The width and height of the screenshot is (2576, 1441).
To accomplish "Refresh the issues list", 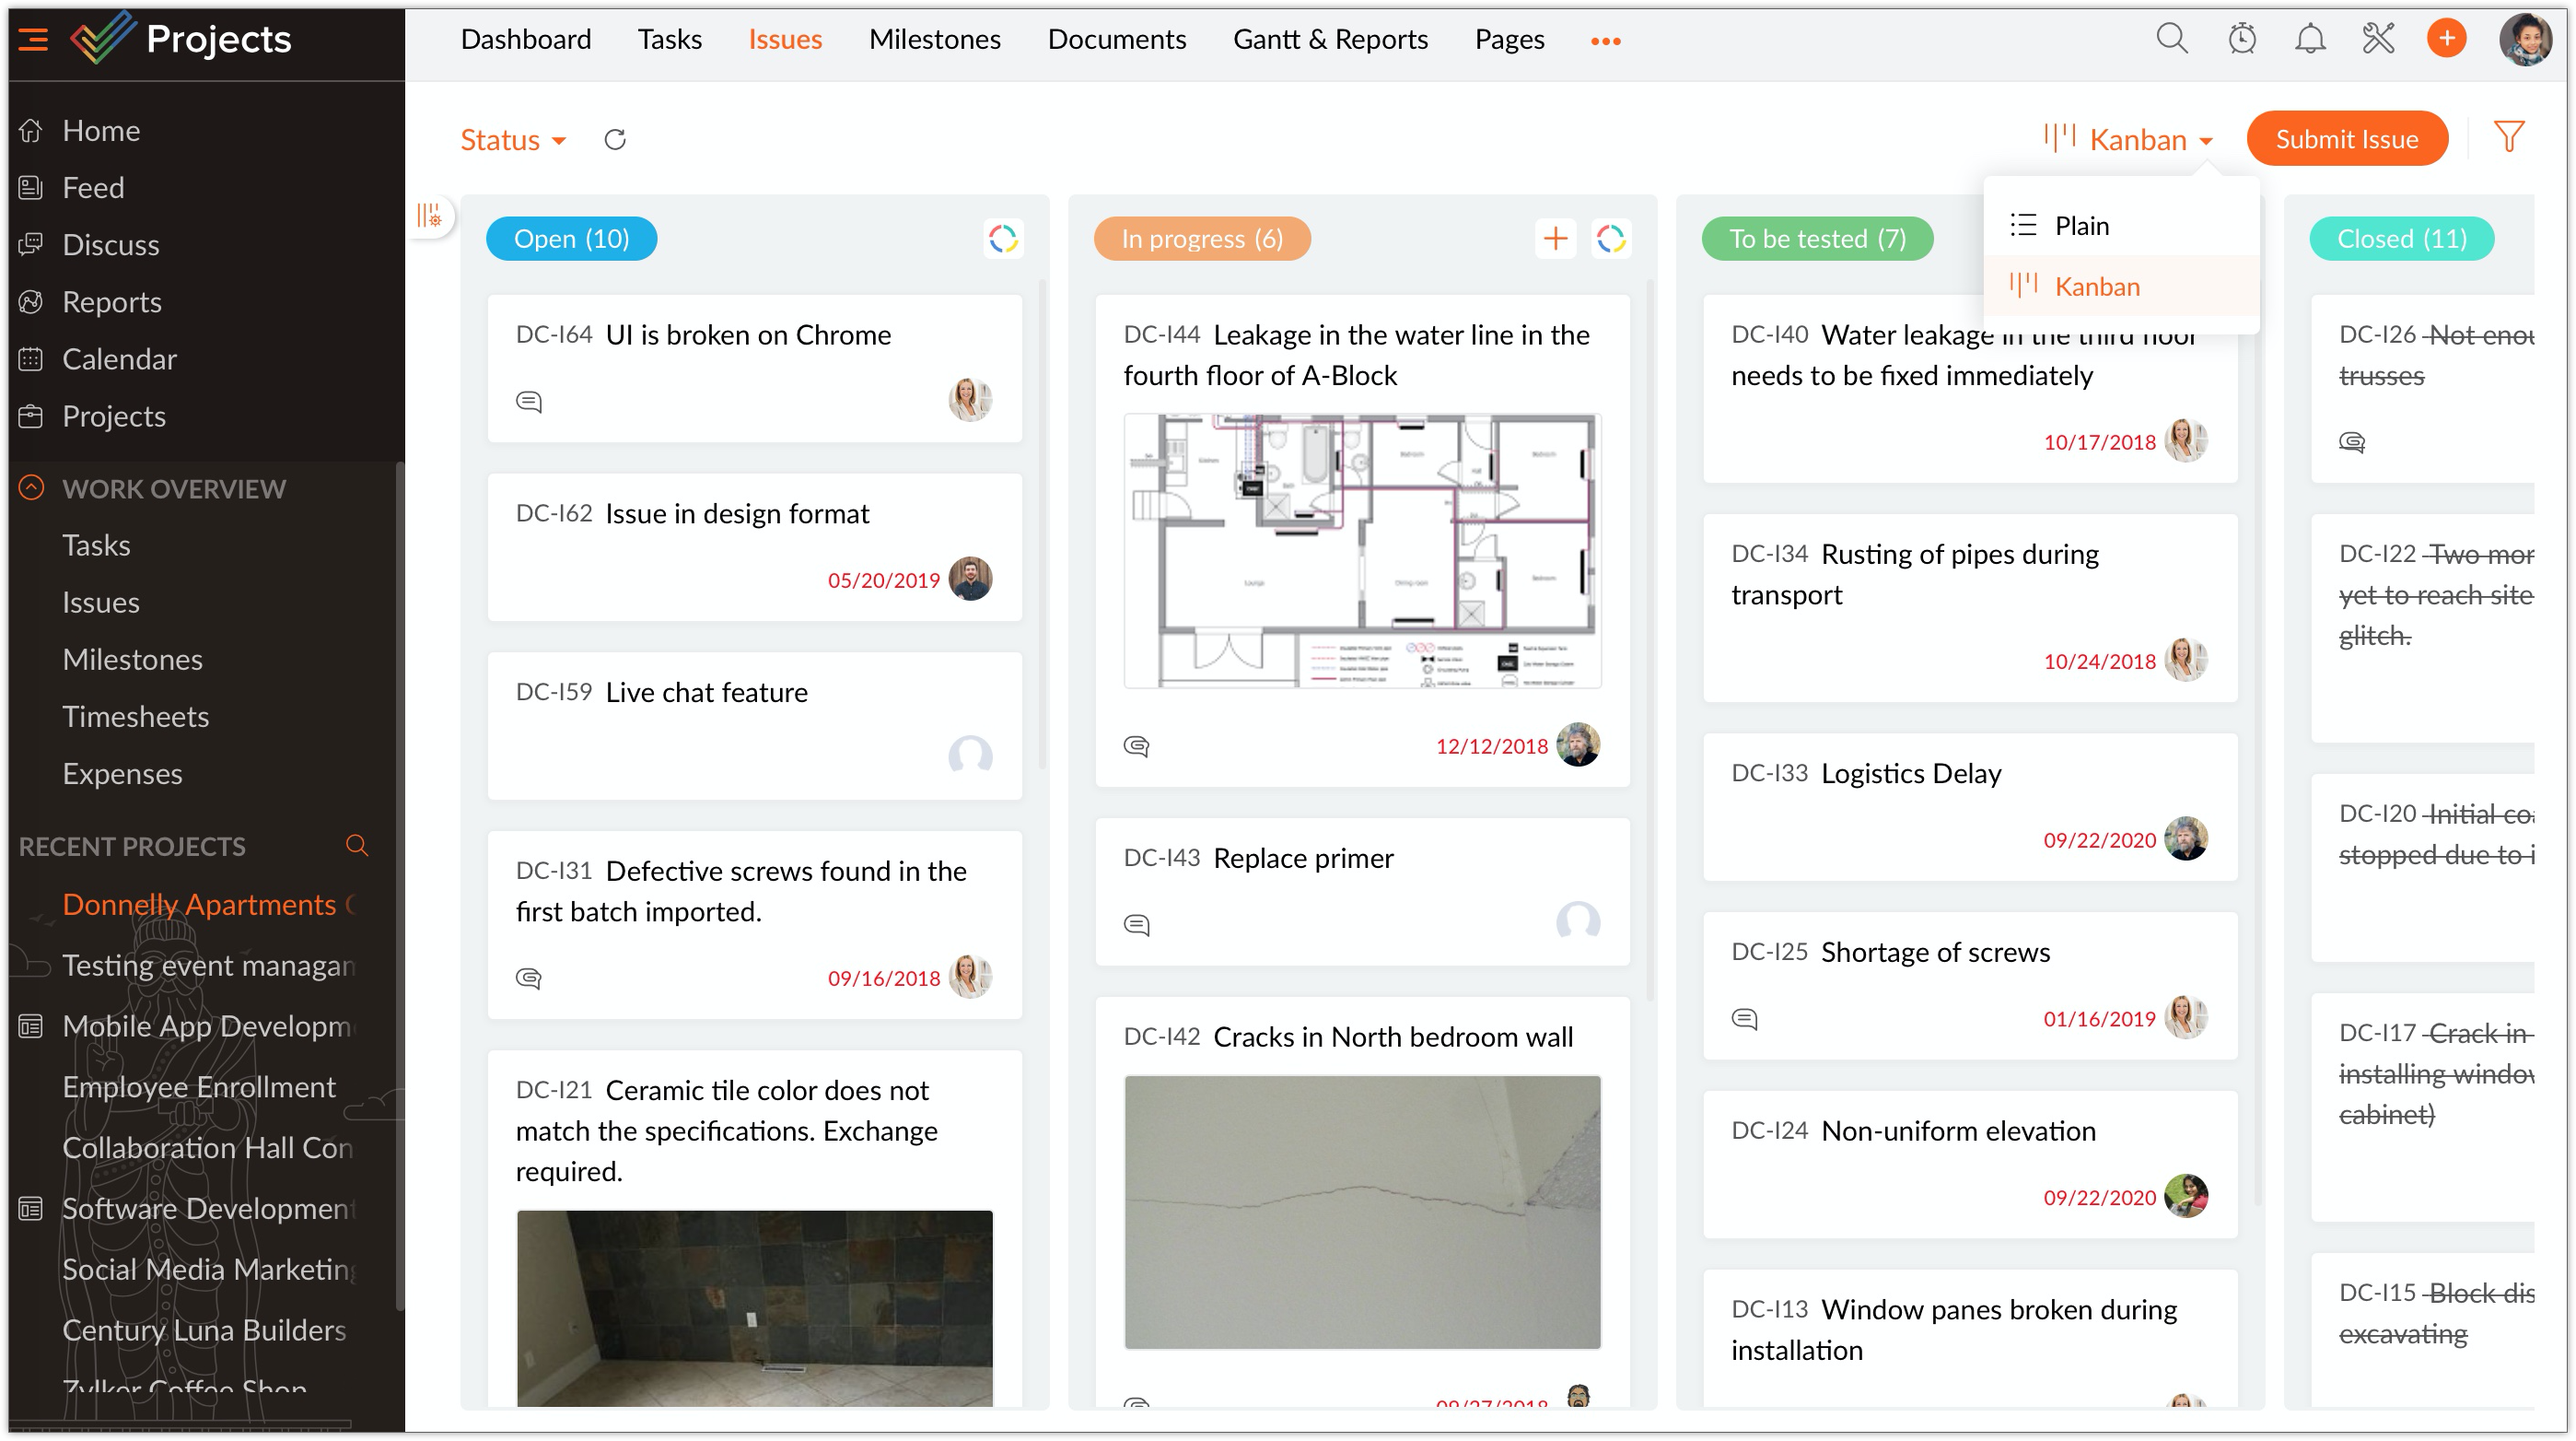I will coord(615,139).
